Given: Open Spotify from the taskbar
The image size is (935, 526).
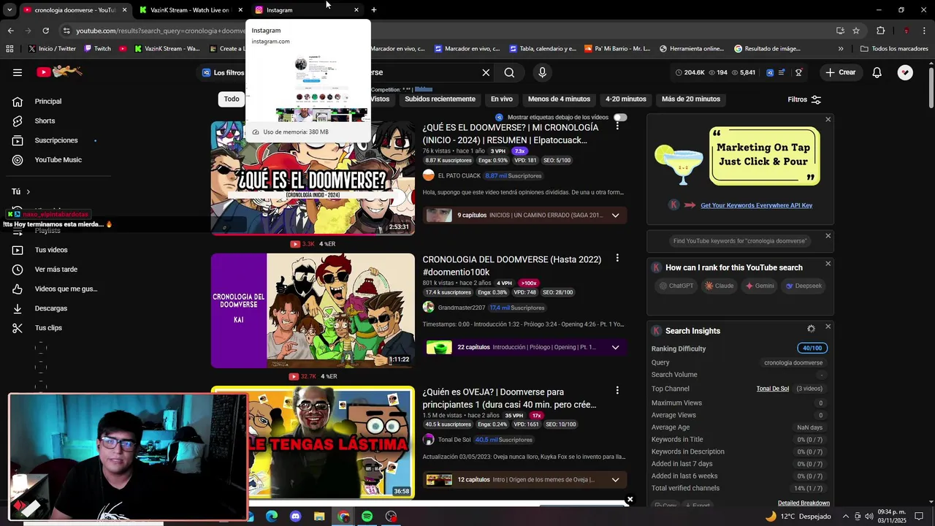Looking at the screenshot, I should click(x=367, y=517).
